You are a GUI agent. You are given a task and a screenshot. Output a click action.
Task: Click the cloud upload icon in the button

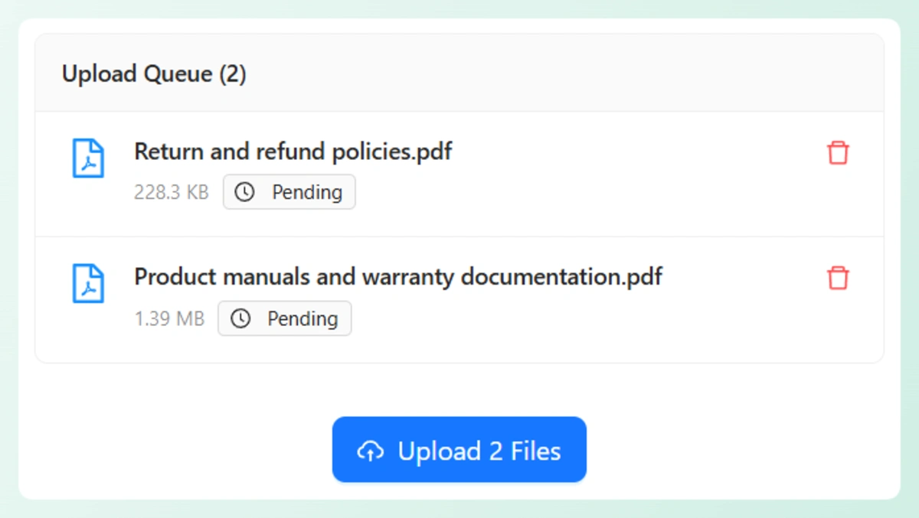[x=371, y=451]
